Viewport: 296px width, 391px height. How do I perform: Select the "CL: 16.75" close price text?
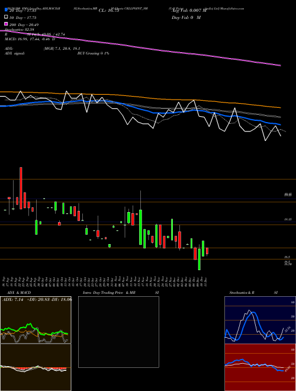pyautogui.click(x=109, y=11)
